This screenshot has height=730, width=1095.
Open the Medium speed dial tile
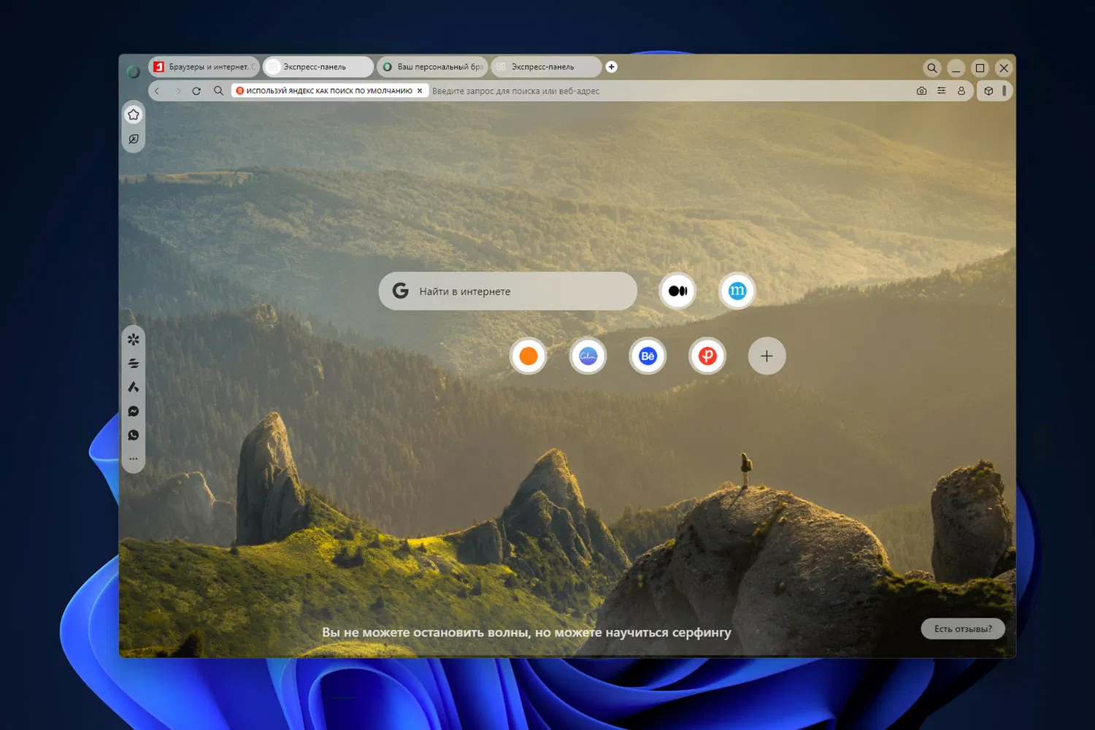coord(677,291)
